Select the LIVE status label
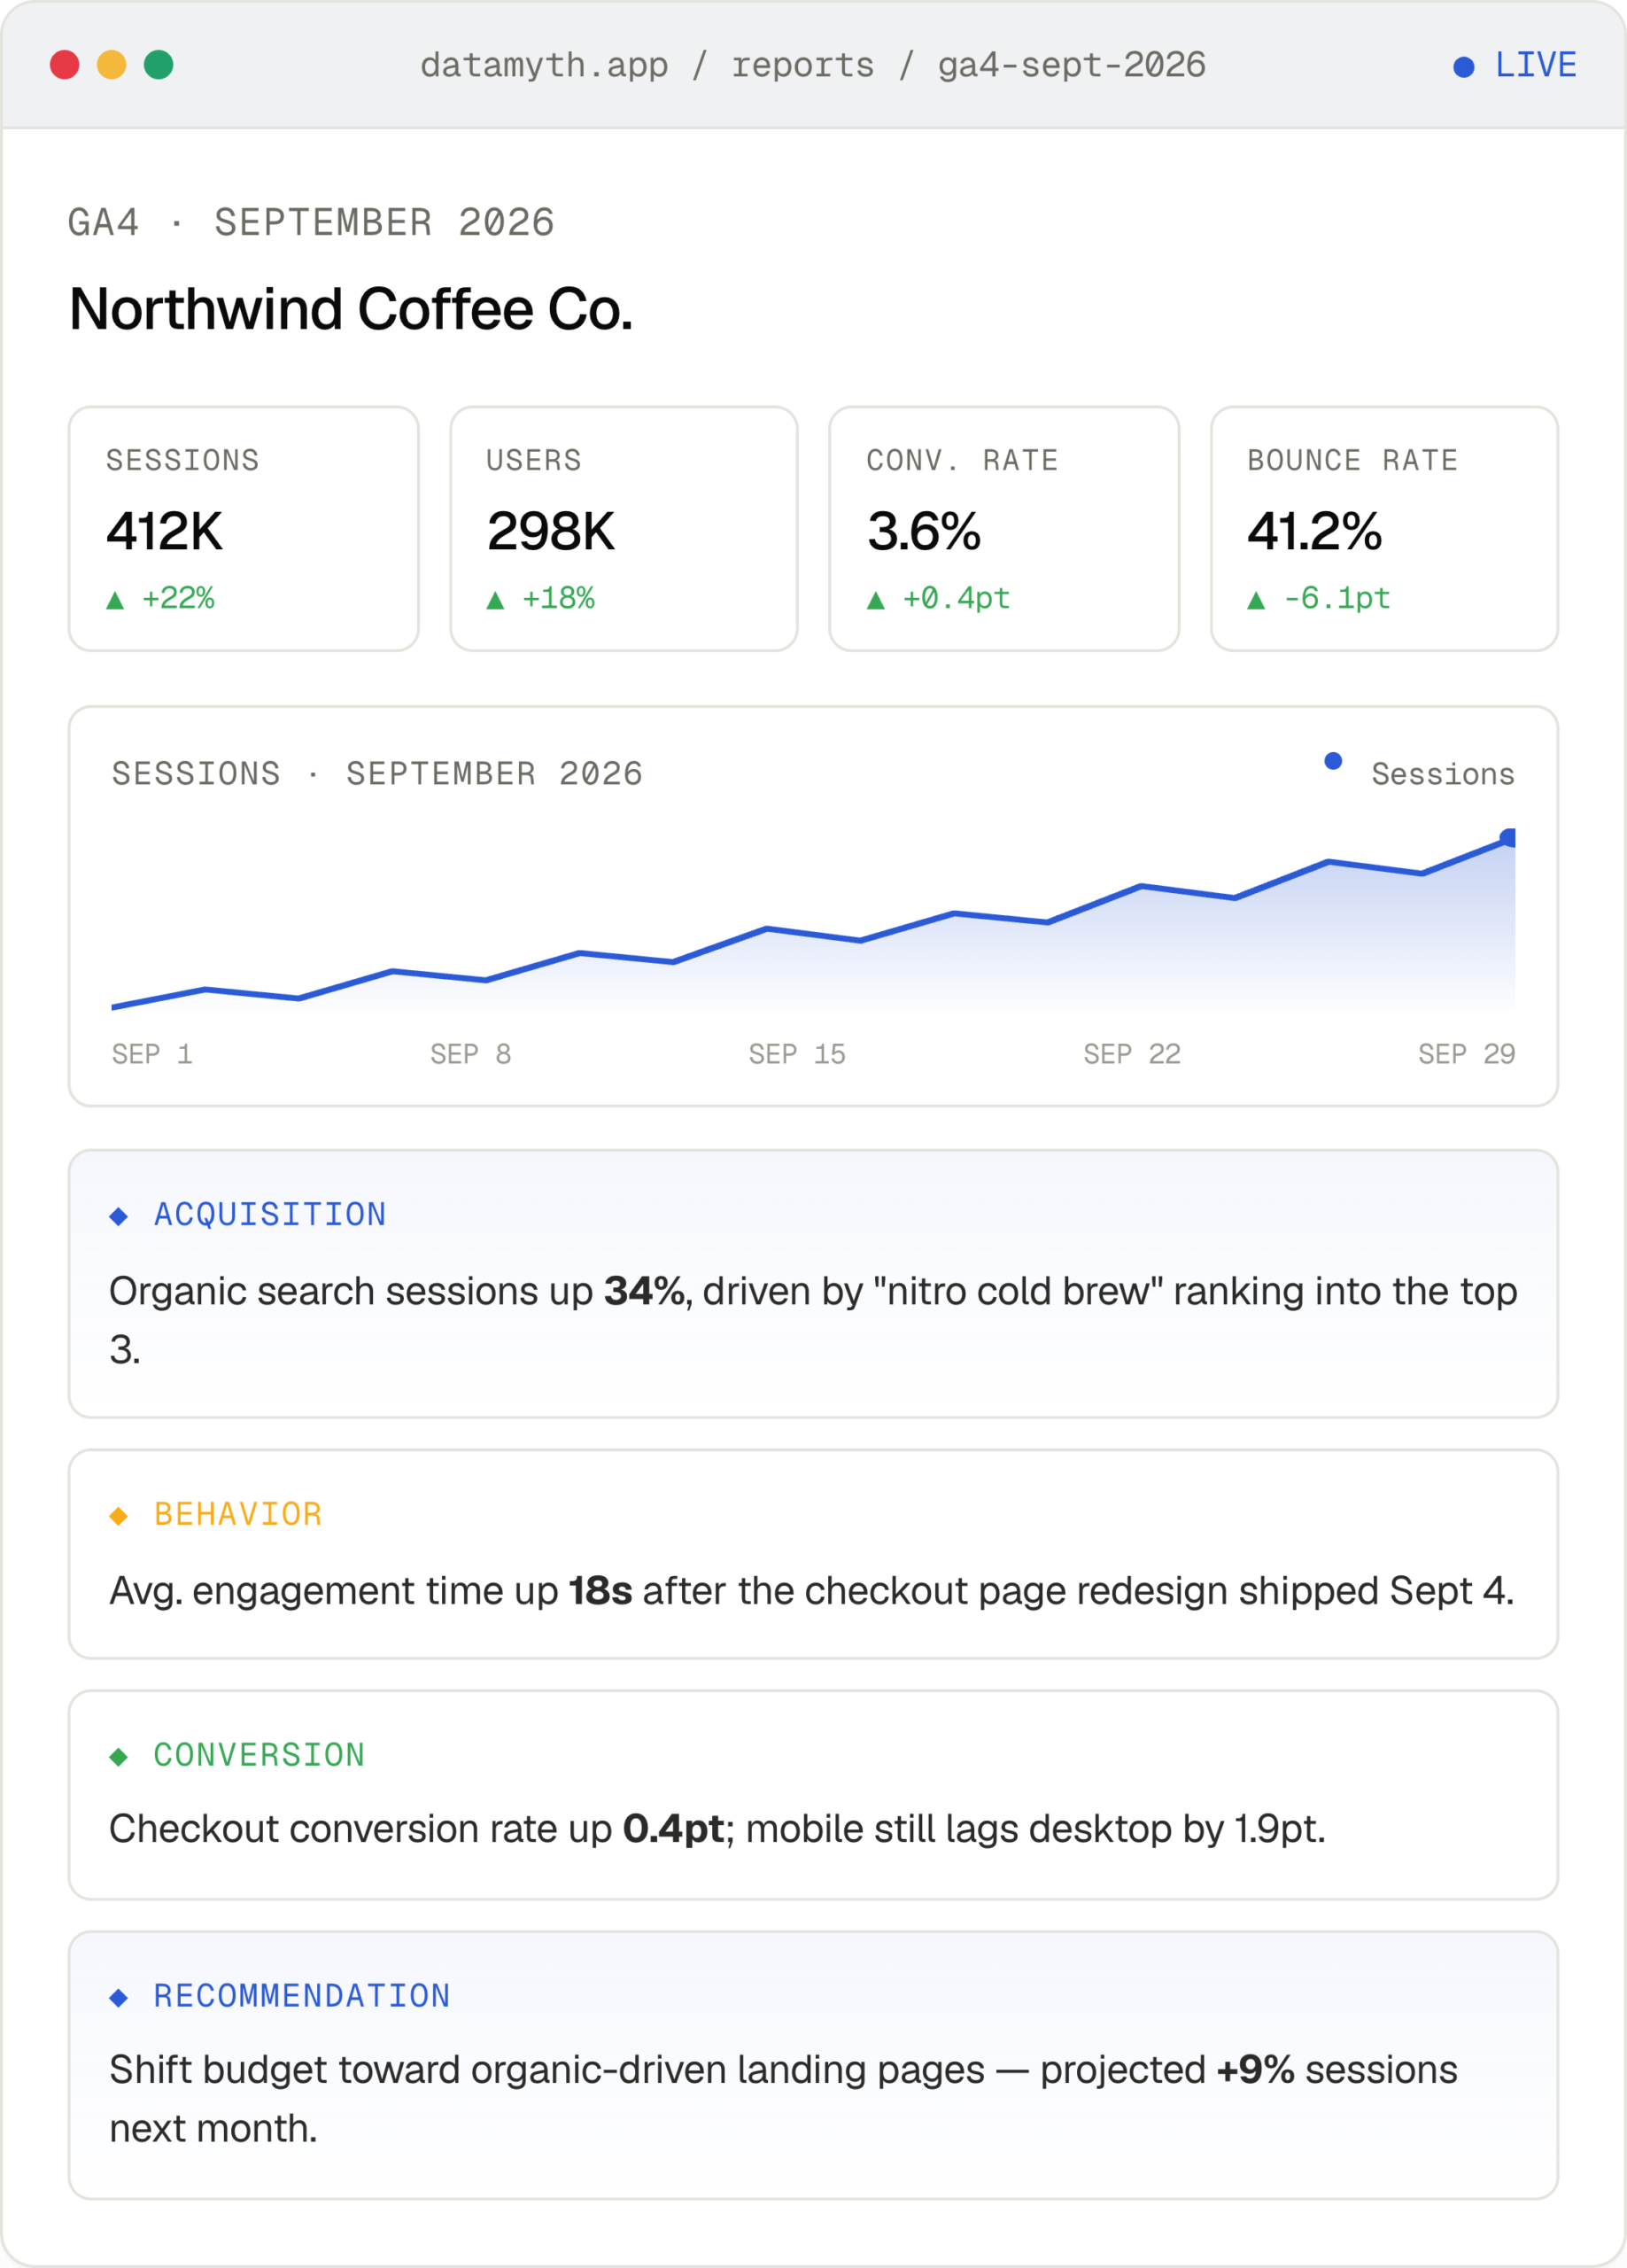 tap(1536, 65)
